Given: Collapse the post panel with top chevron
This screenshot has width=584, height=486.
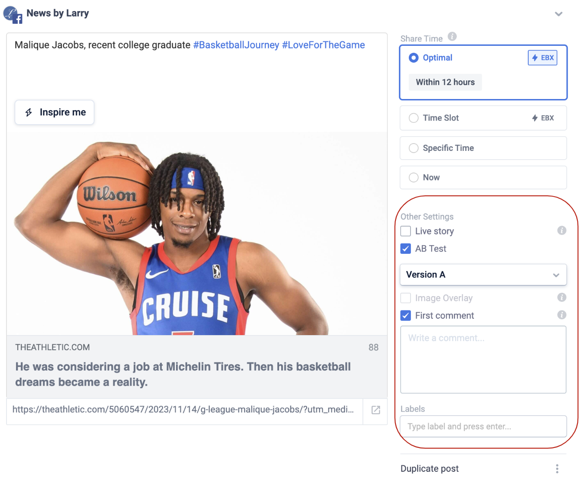Looking at the screenshot, I should point(558,14).
